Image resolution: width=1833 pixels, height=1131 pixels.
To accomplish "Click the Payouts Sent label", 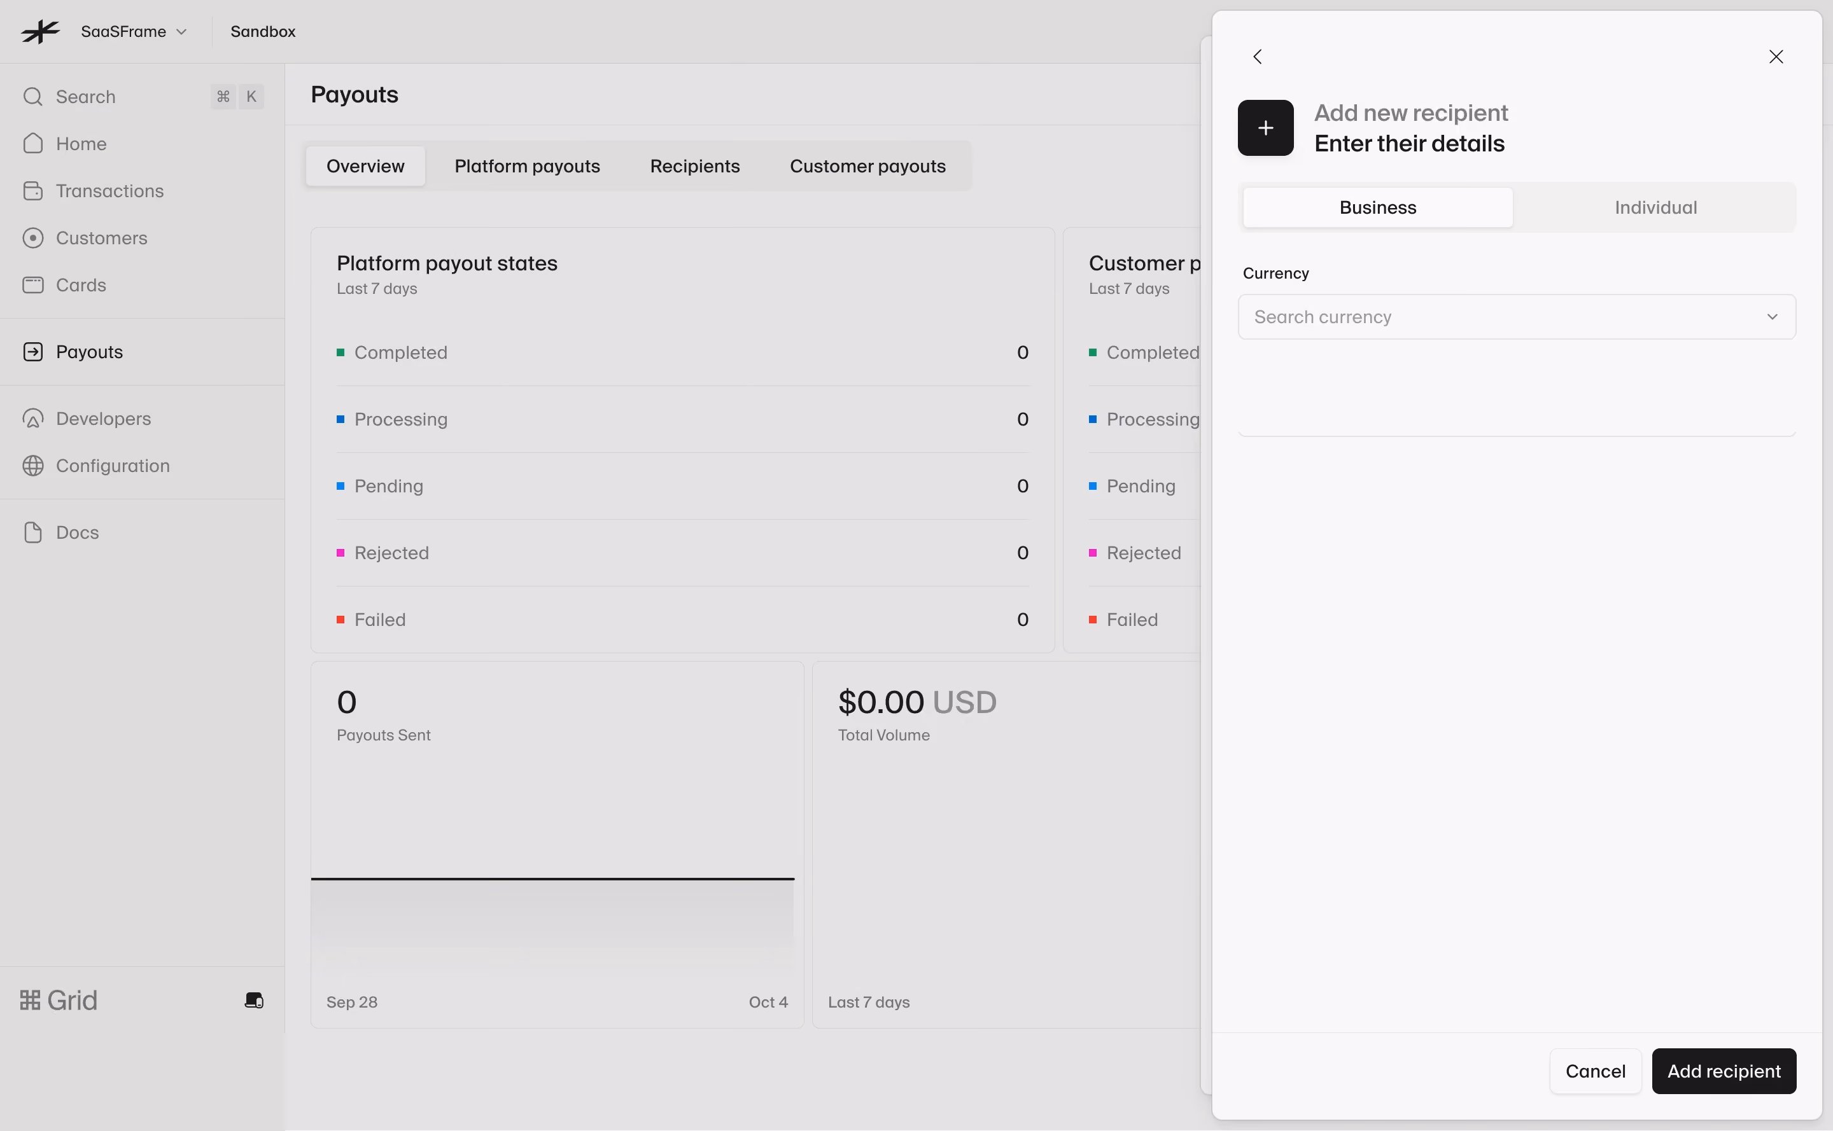I will pyautogui.click(x=383, y=735).
